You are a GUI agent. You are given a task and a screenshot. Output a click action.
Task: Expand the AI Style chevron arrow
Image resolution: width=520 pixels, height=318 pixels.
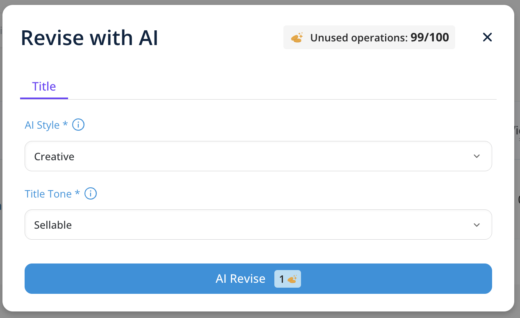pos(477,157)
